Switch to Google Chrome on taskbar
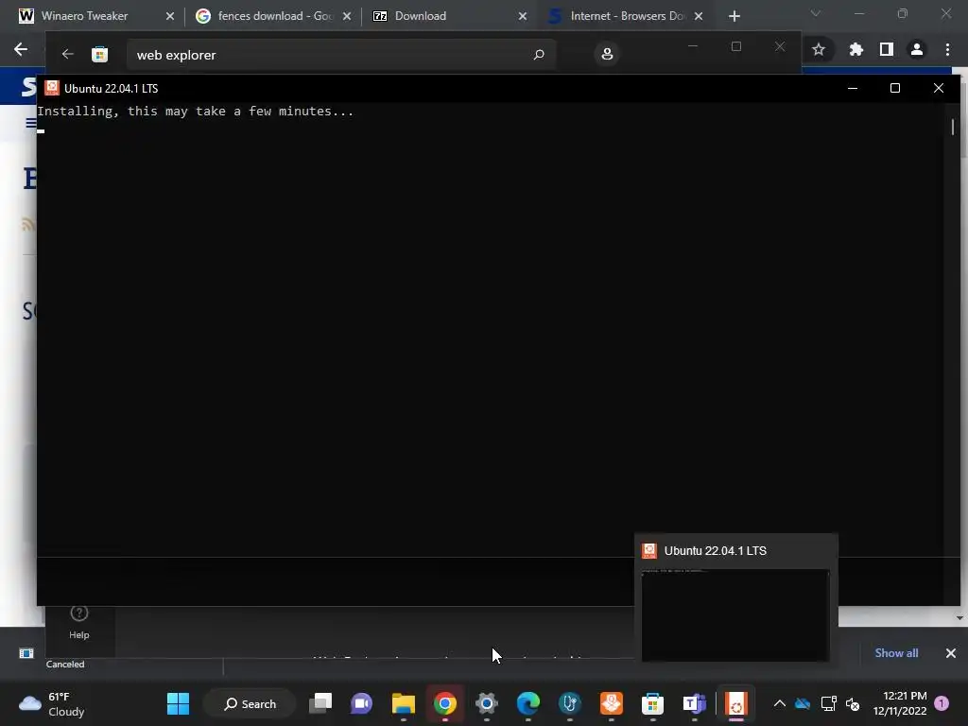Viewport: 968px width, 726px height. [445, 703]
